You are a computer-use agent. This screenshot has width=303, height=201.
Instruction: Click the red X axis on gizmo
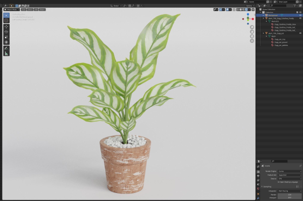point(253,19)
